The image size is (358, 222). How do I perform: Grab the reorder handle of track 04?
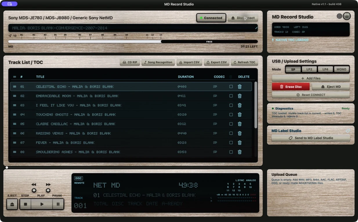tap(15, 114)
